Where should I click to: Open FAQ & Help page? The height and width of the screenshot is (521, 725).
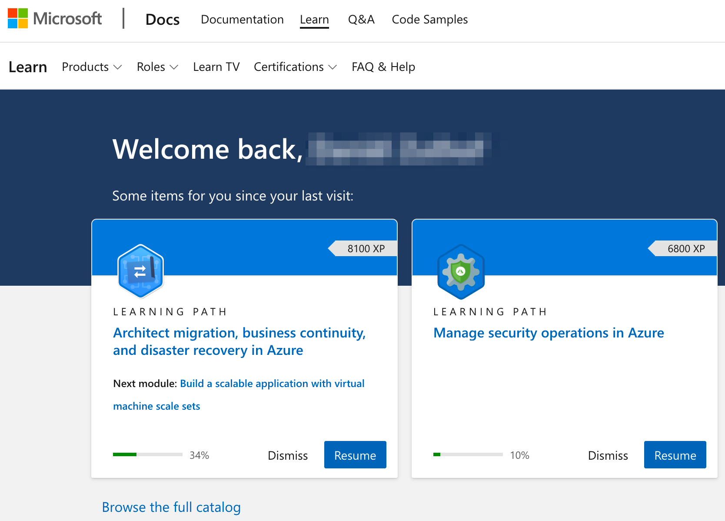[383, 67]
